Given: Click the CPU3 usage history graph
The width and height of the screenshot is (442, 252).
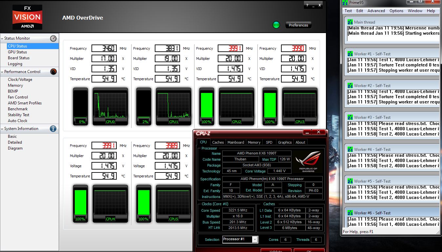Looking at the screenshot, I should 299,106.
